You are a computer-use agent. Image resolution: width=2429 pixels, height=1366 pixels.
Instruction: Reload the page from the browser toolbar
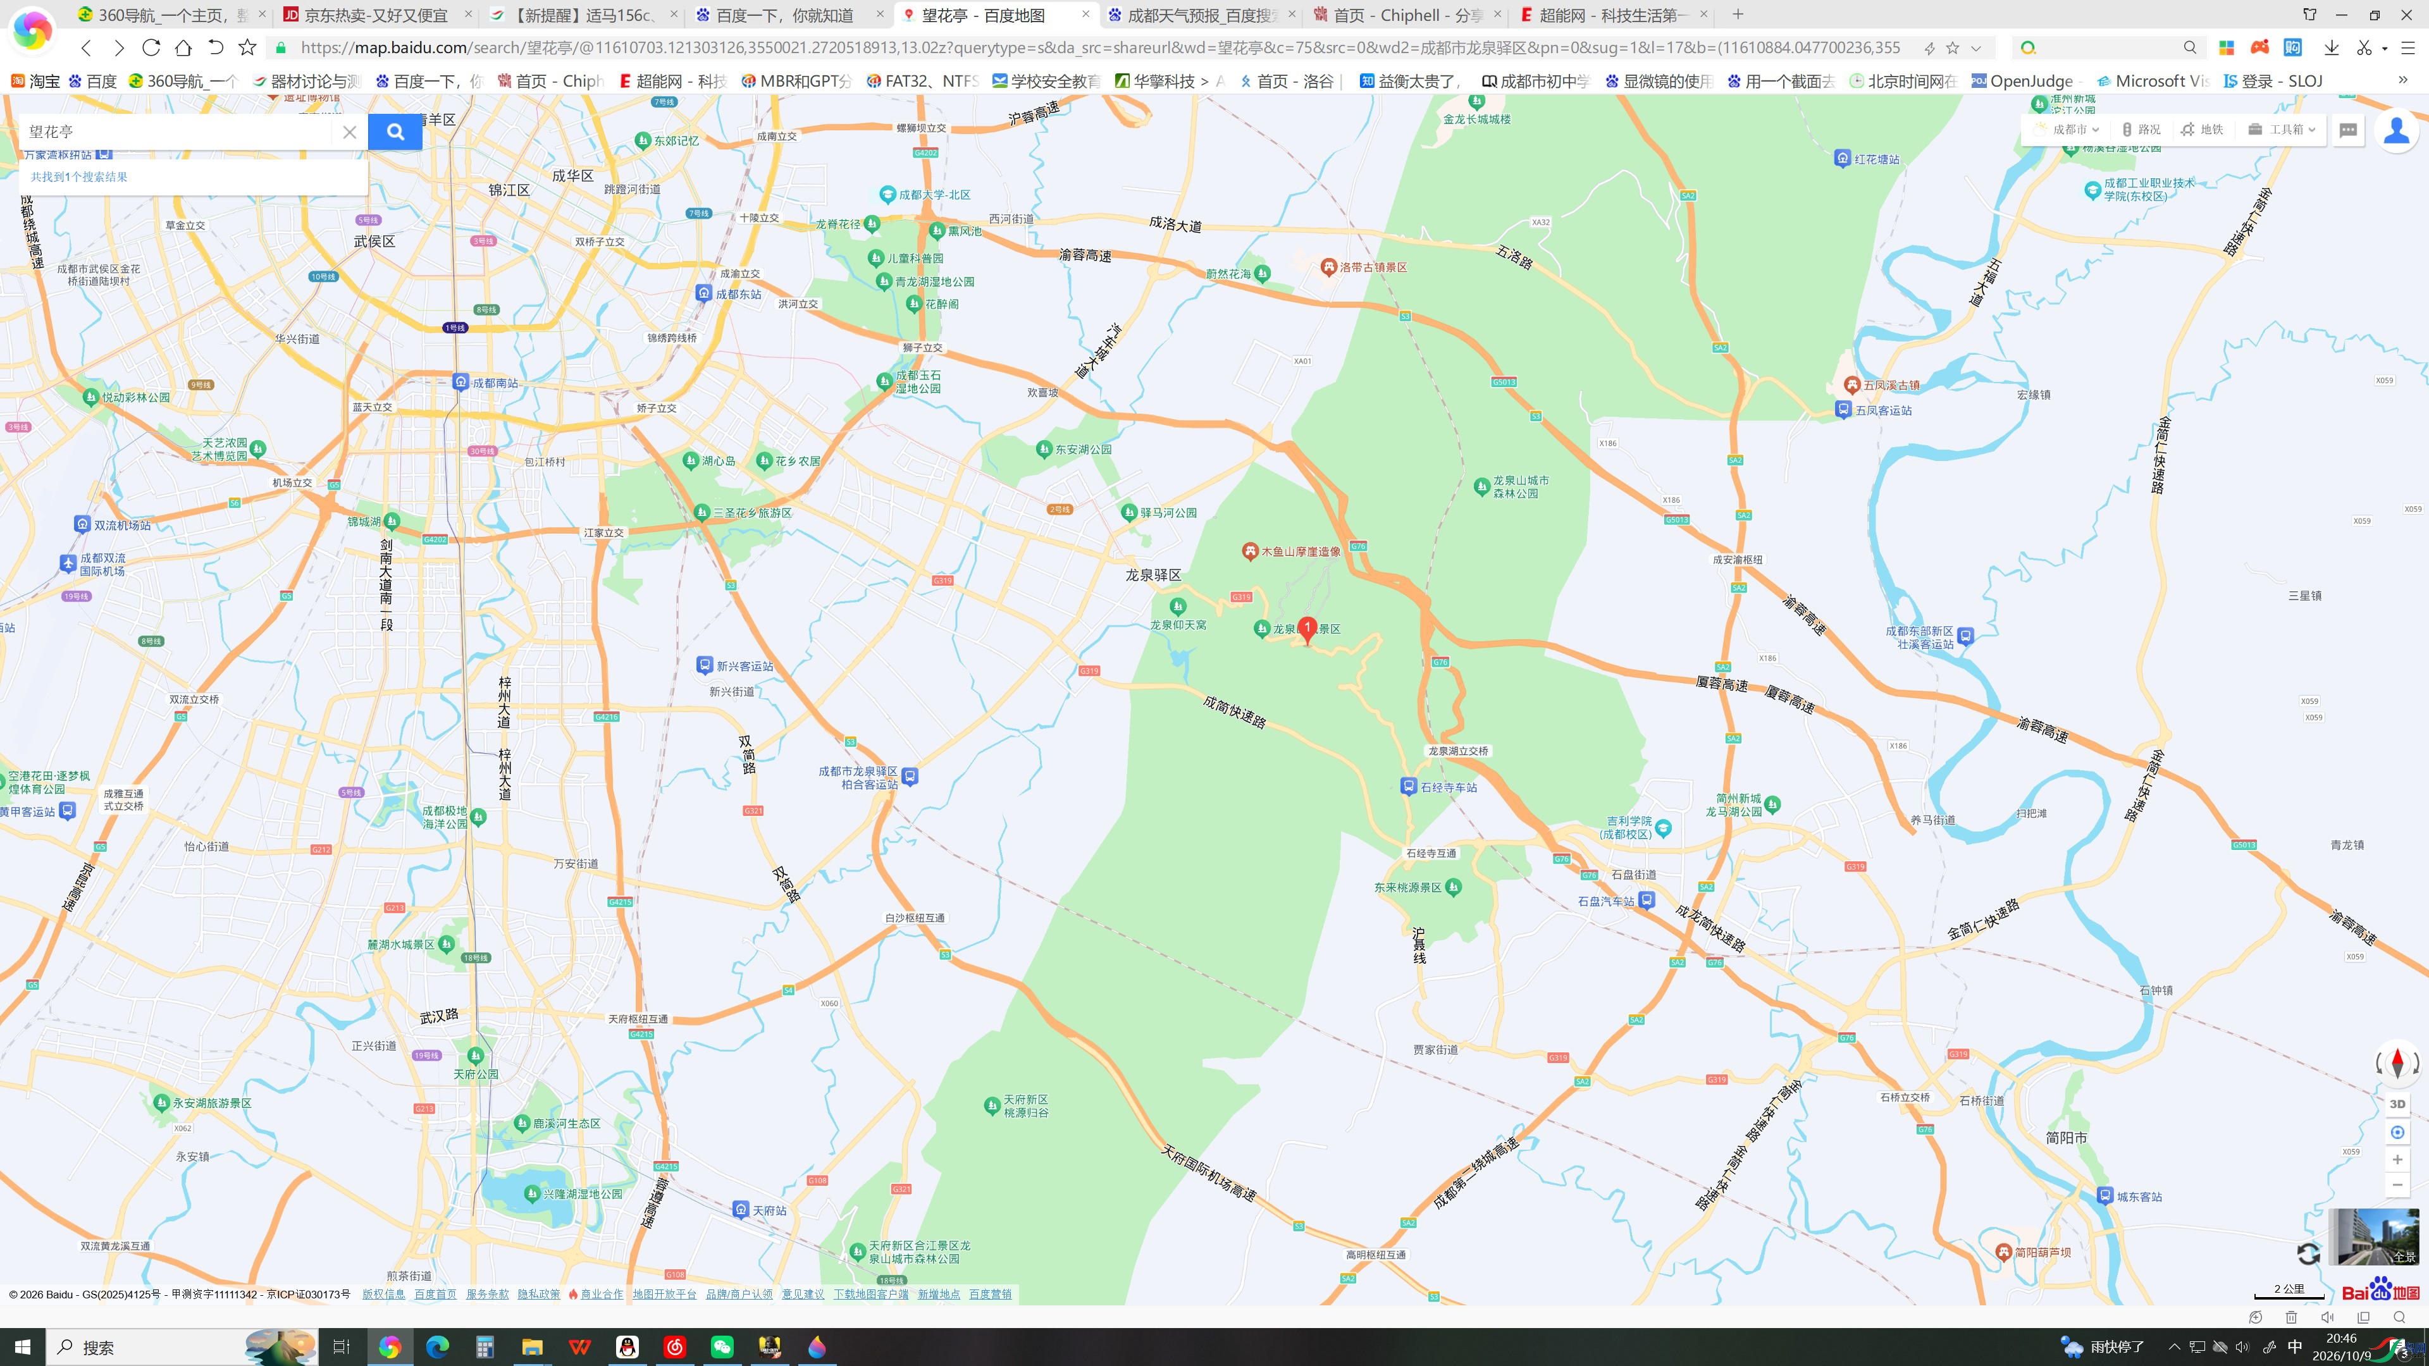(x=151, y=47)
